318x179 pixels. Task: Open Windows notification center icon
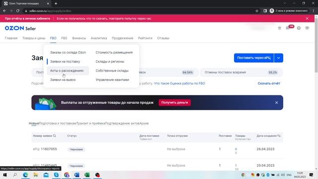312,175
